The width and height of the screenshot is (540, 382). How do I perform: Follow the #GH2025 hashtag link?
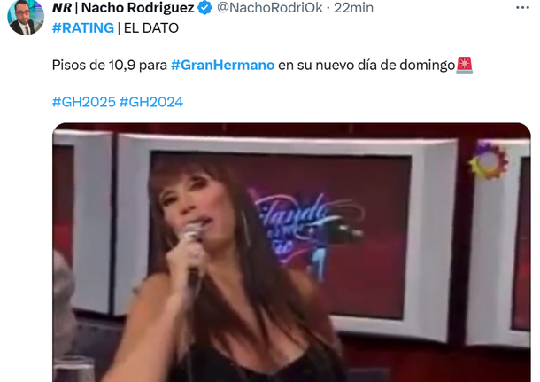pyautogui.click(x=84, y=102)
